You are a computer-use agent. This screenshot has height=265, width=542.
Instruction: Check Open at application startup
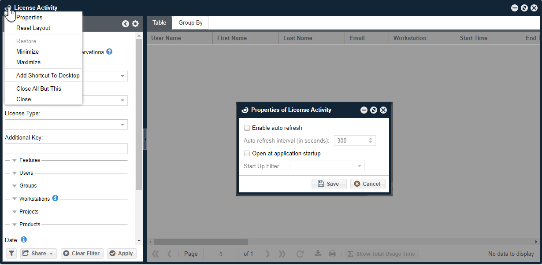point(247,154)
